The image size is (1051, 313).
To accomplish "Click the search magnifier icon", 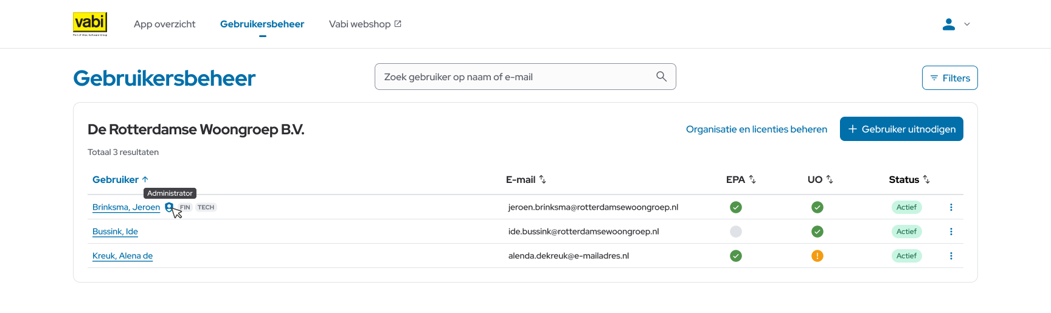I will coord(661,77).
